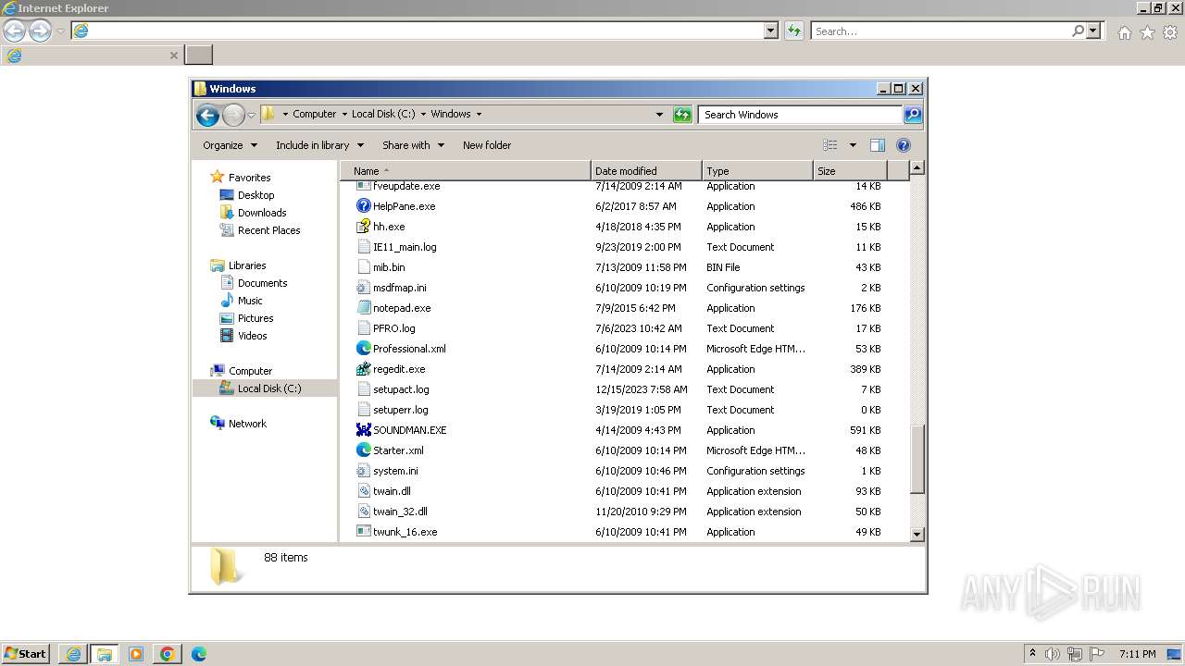Open address bar previous locations dropdown
Screen dimensions: 1185x666
(x=659, y=115)
